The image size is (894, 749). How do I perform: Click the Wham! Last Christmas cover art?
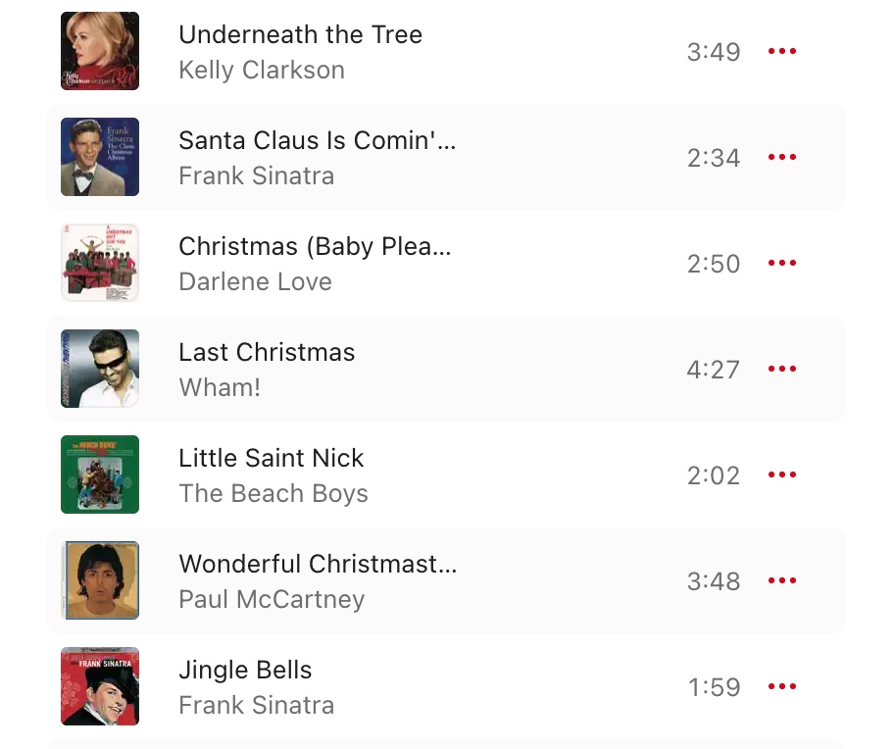pos(100,369)
